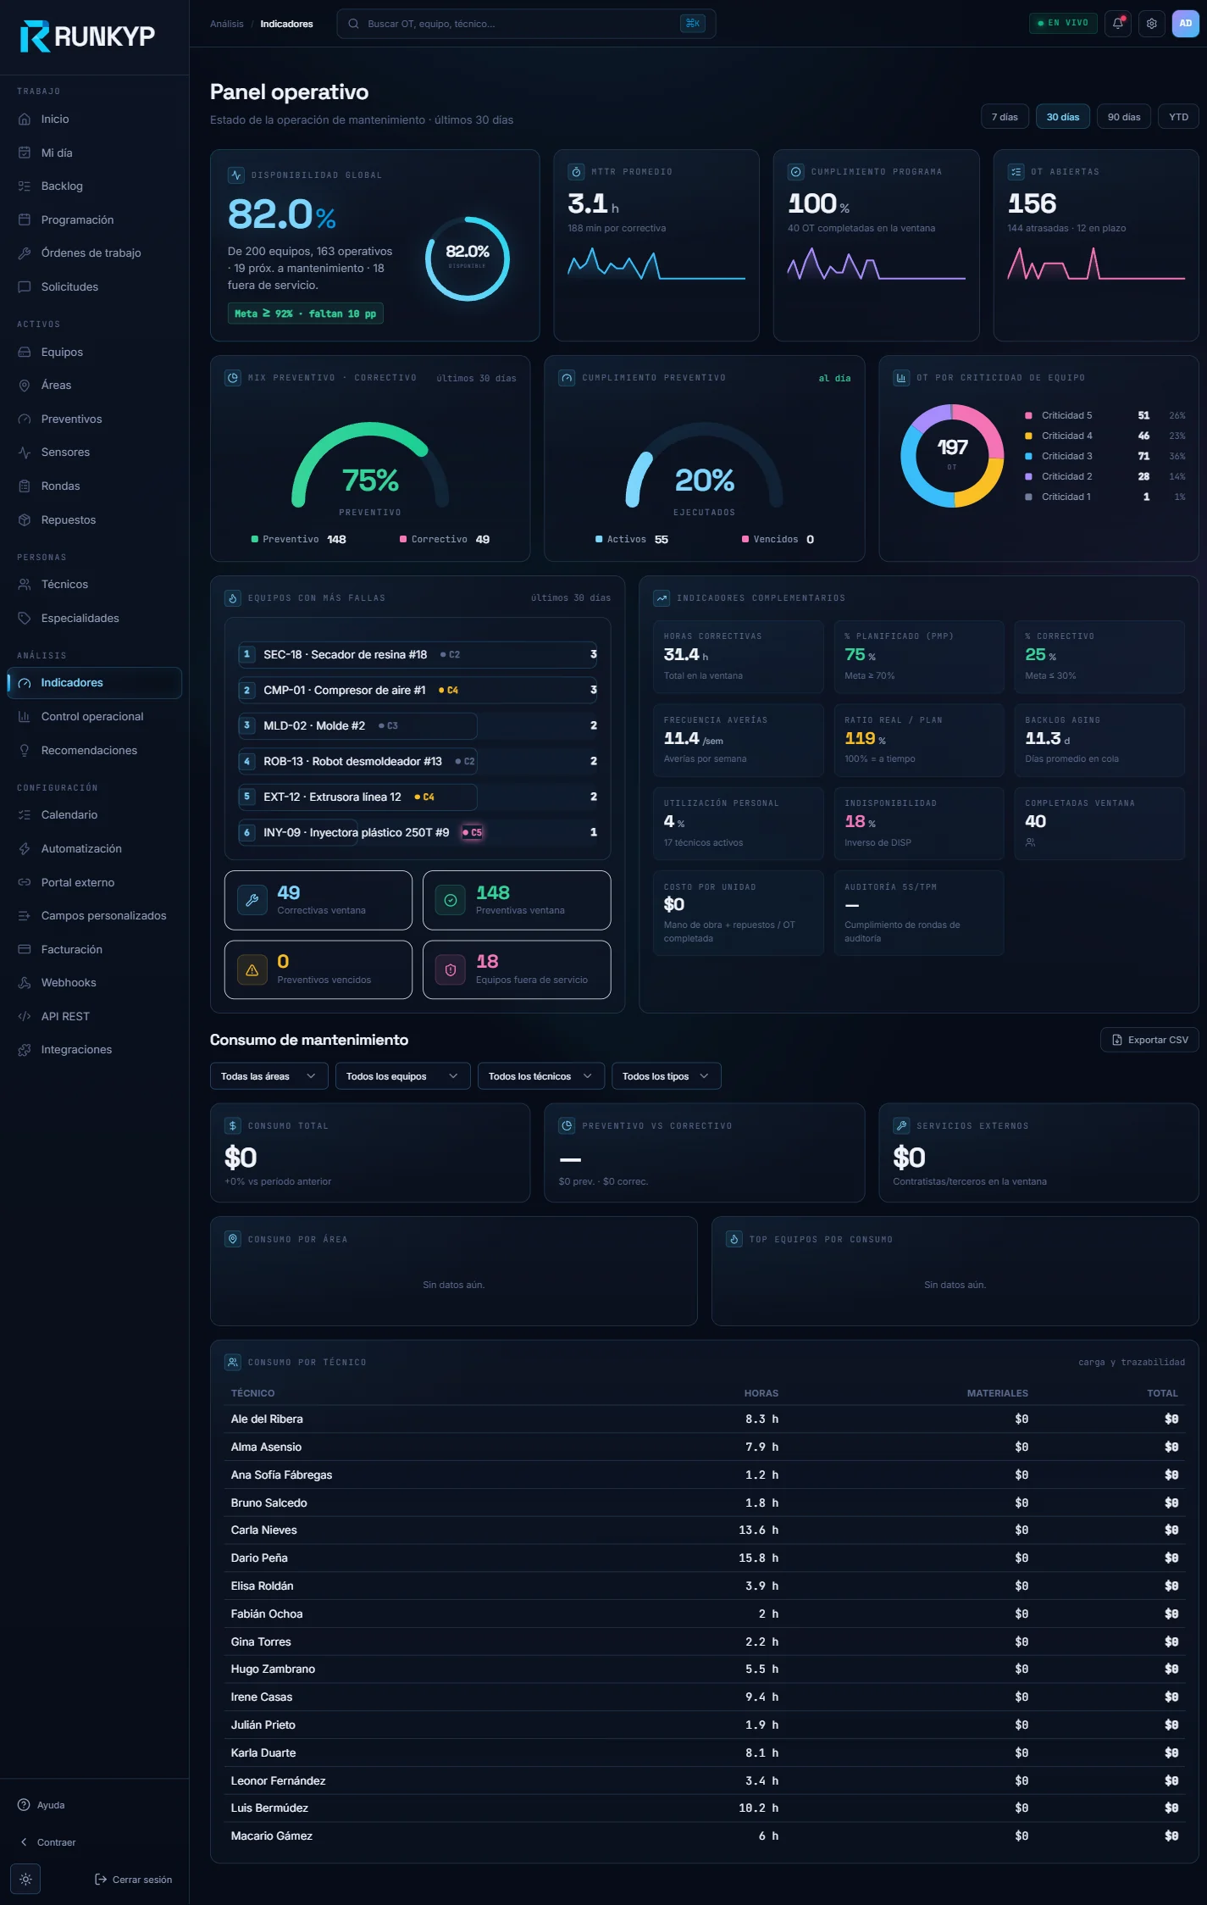Open the Todos los tipos dropdown
1207x1905 pixels.
[666, 1076]
